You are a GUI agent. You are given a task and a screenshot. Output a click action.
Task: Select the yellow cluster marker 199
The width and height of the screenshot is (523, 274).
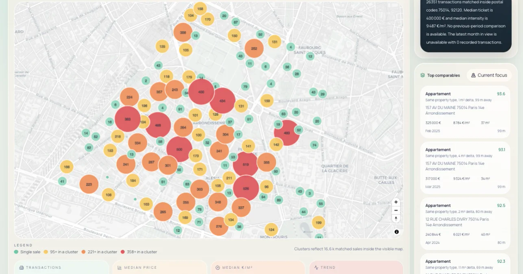click(x=319, y=223)
